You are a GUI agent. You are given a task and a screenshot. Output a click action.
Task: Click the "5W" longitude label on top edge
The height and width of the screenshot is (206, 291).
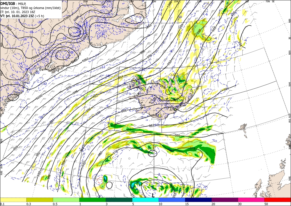tap(222, 1)
